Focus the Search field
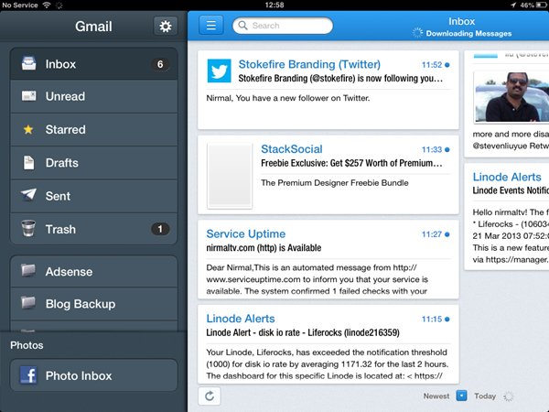This screenshot has width=549, height=412. [x=283, y=26]
